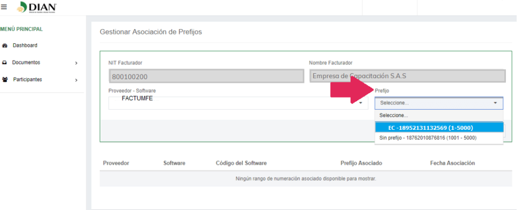This screenshot has height=210, width=528.
Task: Click the Documentos inbox icon
Action: point(4,63)
